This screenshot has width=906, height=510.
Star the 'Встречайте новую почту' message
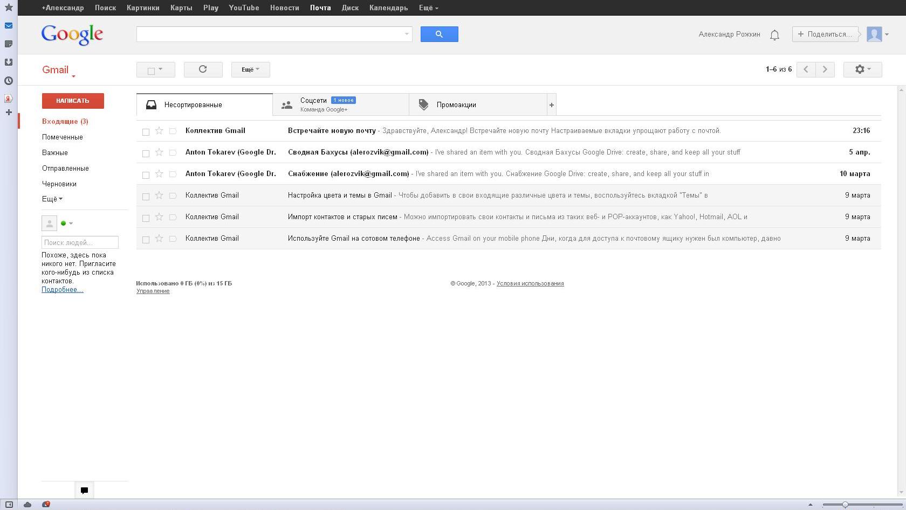159,130
